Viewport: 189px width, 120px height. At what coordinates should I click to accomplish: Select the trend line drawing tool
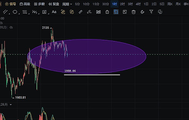coord(5,12)
